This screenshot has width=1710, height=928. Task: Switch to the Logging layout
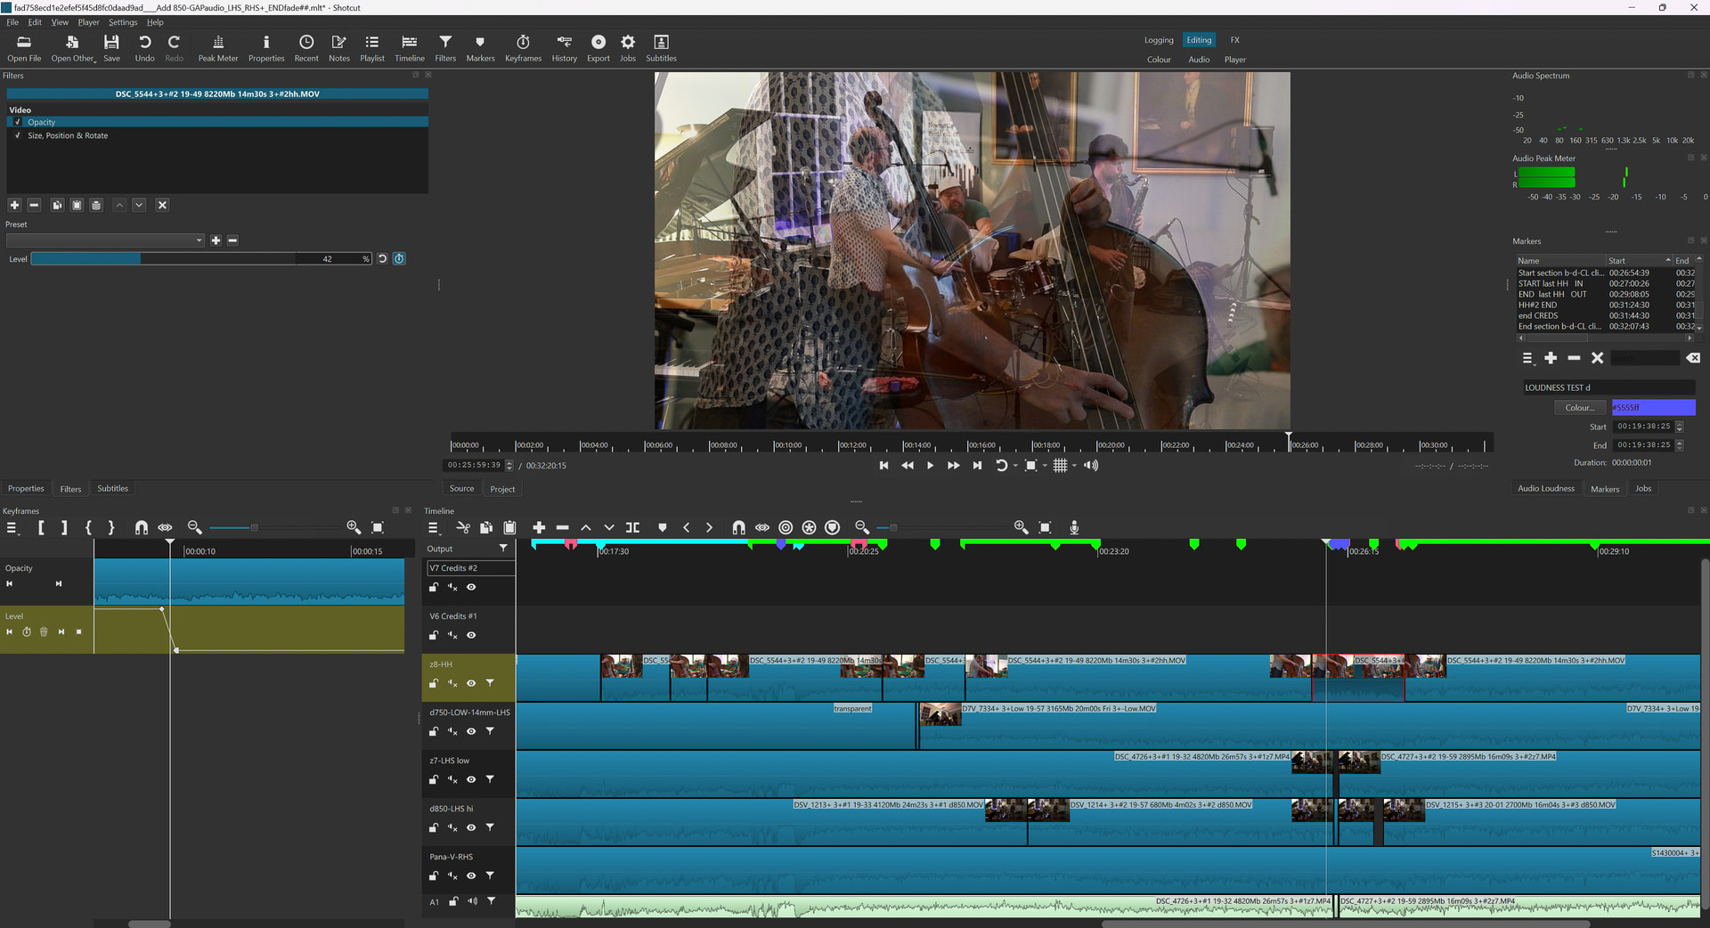click(x=1159, y=40)
